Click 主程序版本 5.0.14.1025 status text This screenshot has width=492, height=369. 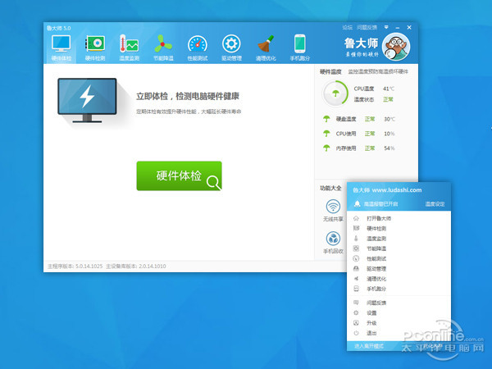click(x=75, y=266)
